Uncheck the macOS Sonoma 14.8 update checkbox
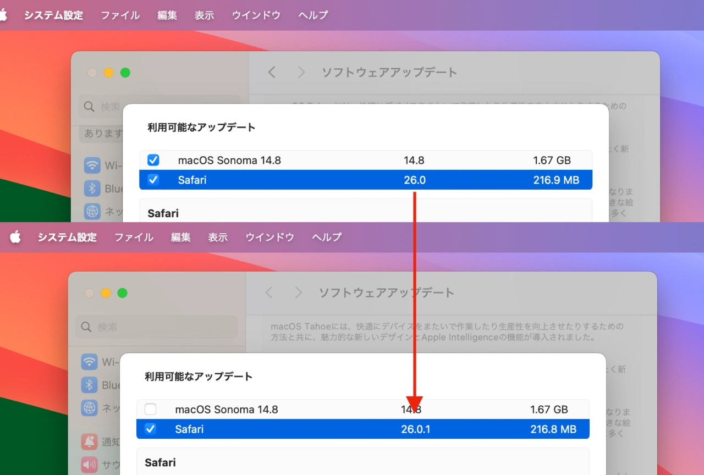This screenshot has height=475, width=704. tap(153, 160)
